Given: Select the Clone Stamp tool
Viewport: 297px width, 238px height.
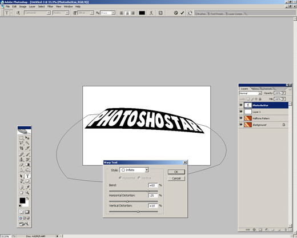Looking at the screenshot, I should (x=21, y=160).
